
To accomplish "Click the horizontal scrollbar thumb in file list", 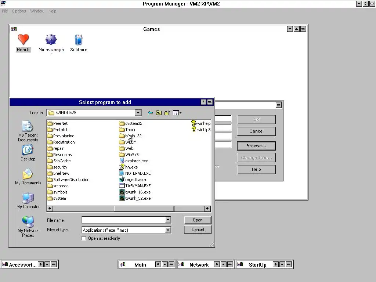I will tap(144, 209).
